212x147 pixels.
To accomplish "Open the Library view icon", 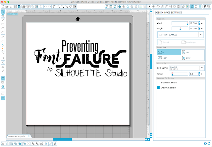I will pos(3,82).
